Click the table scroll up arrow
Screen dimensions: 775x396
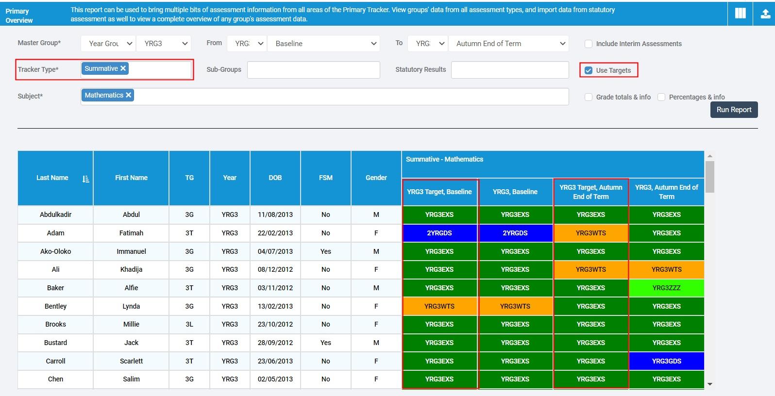pos(709,156)
